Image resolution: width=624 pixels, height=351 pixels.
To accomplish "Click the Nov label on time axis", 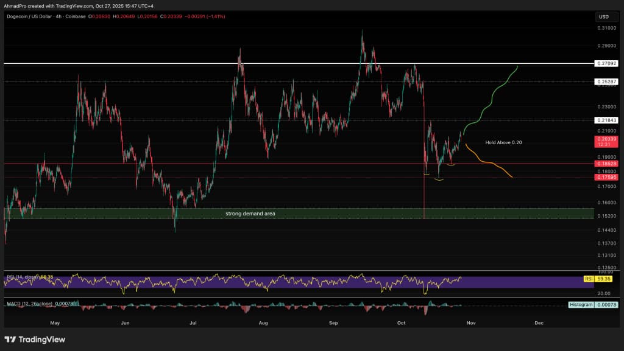I will pos(470,323).
